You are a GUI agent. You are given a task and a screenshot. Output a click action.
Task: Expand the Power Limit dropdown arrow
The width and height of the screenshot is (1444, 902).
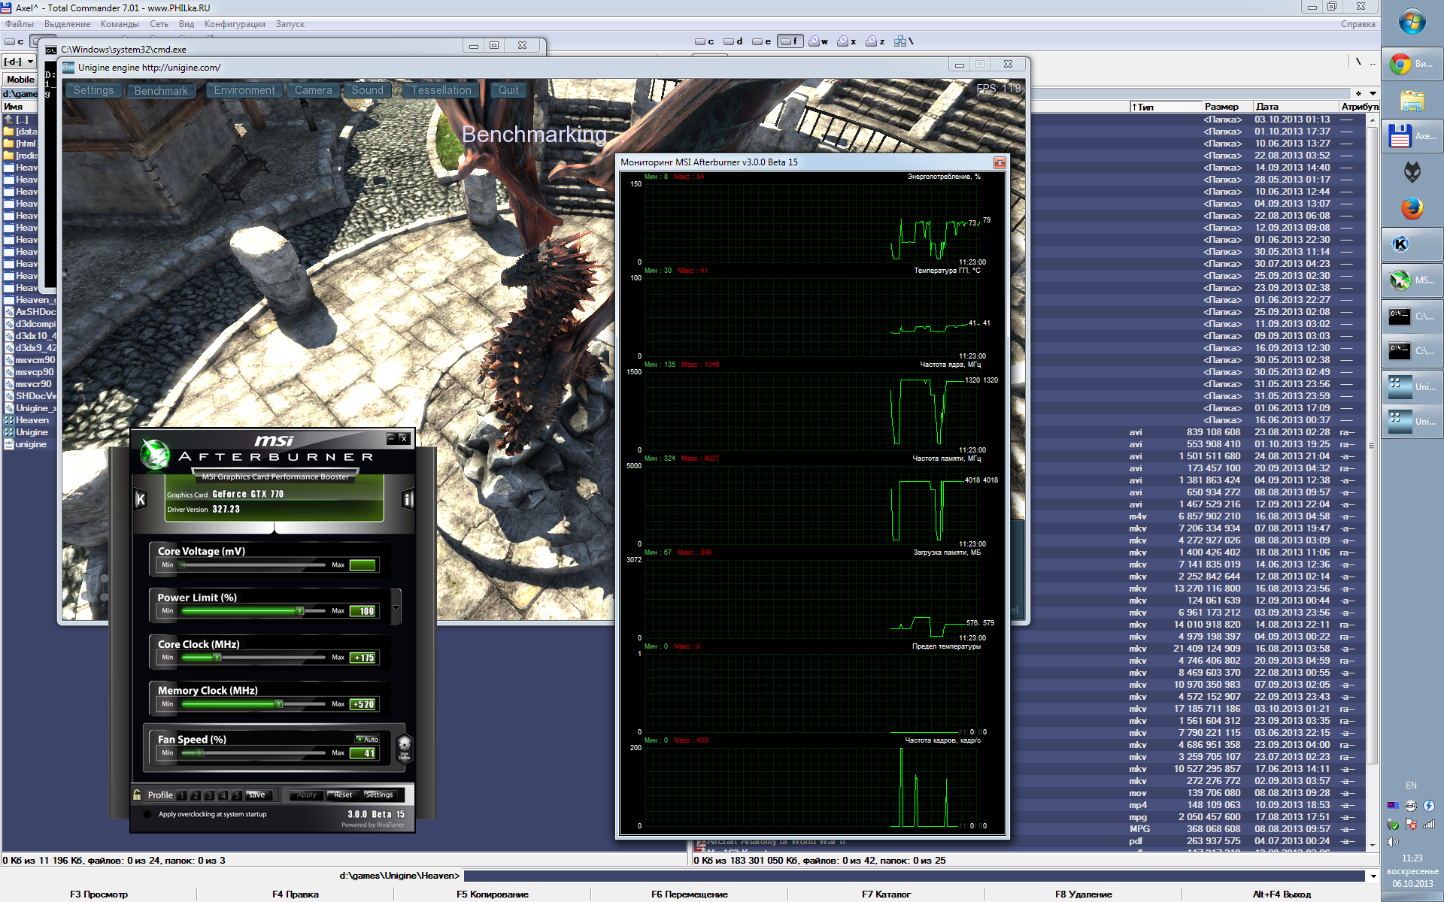[x=396, y=607]
